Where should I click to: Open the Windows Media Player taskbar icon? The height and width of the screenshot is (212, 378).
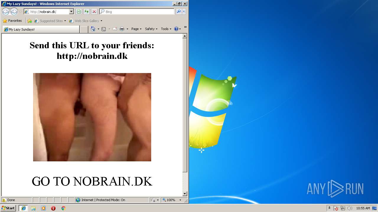pos(43,208)
